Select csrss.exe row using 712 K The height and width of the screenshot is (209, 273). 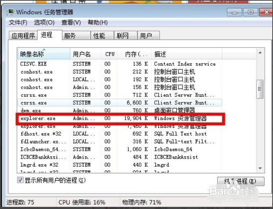click(120, 95)
